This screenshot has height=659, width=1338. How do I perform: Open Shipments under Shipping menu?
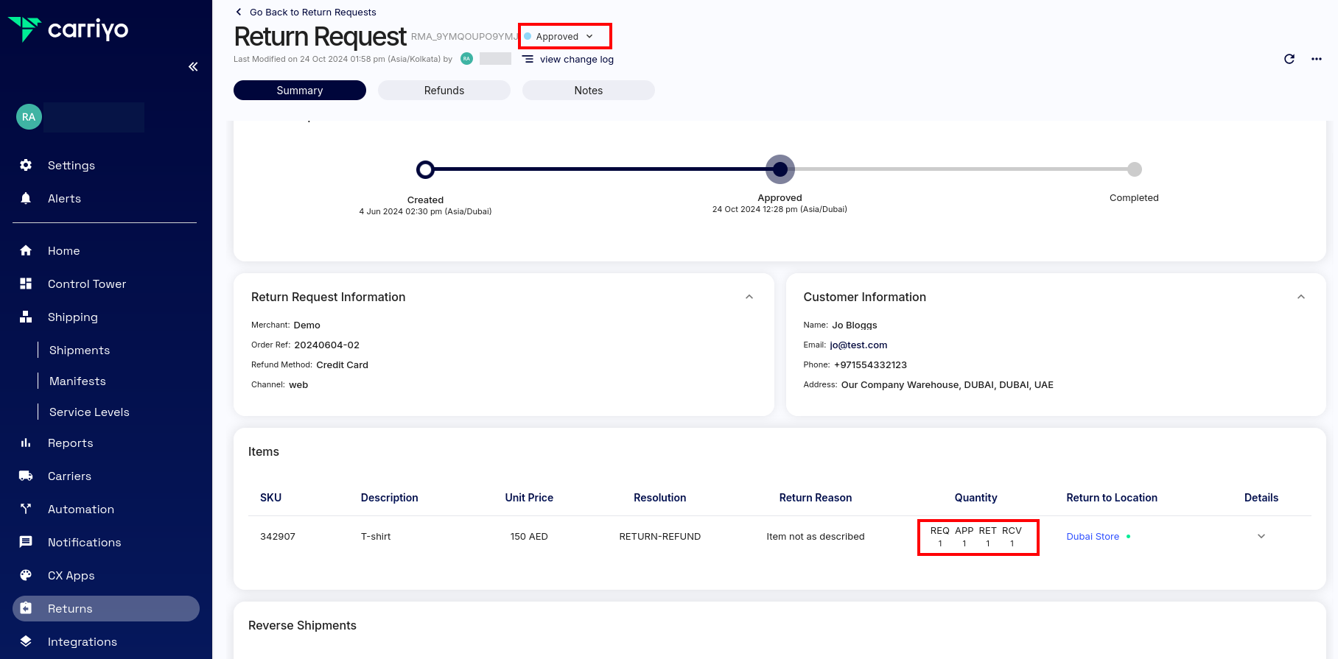(x=80, y=350)
